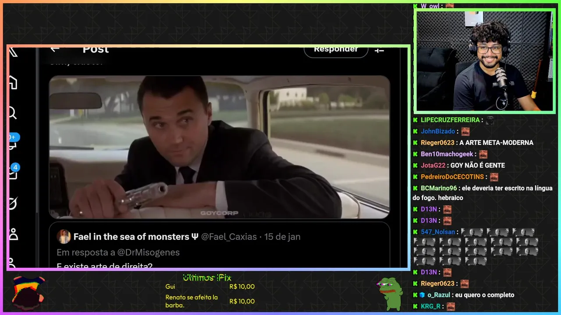This screenshot has height=315, width=561.
Task: Click the Pepe frog emote overlay
Action: coord(390,294)
